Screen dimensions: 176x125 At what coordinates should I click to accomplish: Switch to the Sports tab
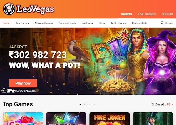click(167, 14)
